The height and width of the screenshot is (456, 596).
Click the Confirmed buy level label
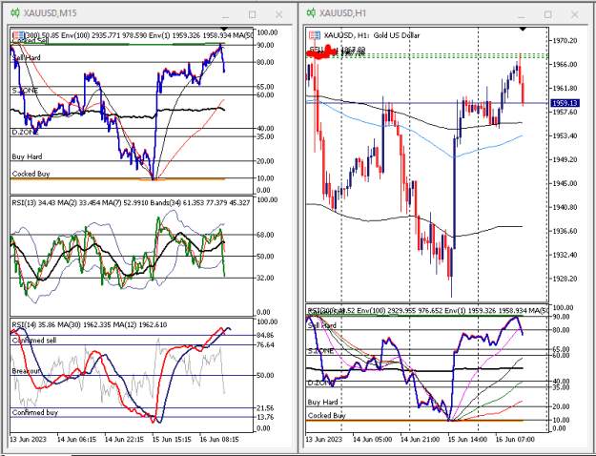click(35, 412)
